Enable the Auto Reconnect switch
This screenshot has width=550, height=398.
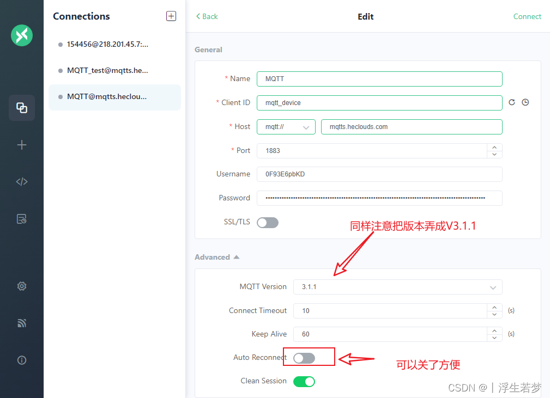coord(304,358)
